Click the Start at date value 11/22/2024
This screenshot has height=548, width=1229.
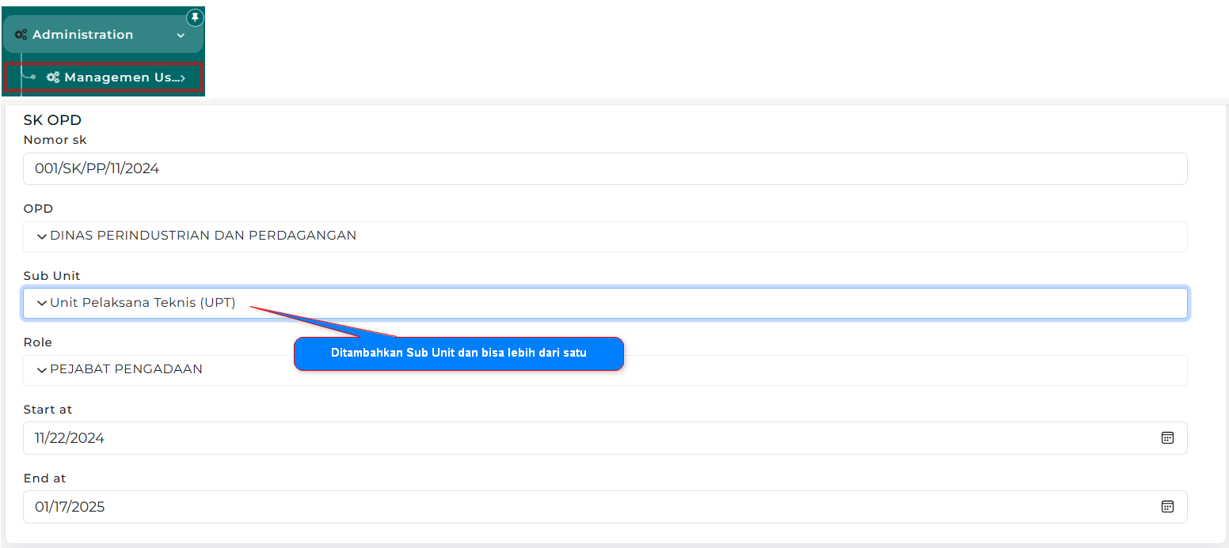pyautogui.click(x=70, y=438)
